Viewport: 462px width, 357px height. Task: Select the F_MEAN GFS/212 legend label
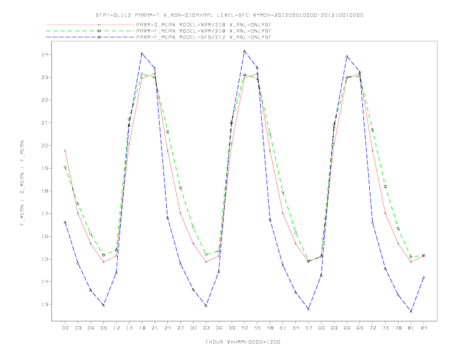click(204, 37)
